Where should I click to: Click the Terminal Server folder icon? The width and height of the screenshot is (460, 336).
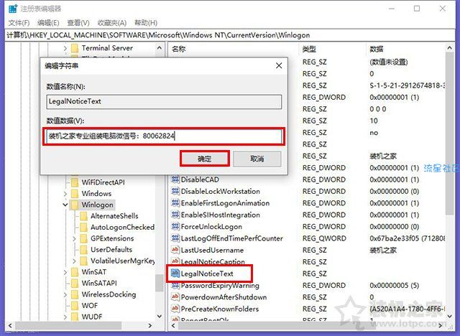click(x=75, y=48)
